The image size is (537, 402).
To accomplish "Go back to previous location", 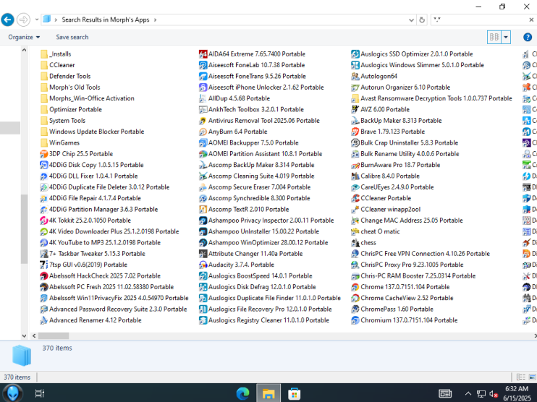I will (7, 20).
